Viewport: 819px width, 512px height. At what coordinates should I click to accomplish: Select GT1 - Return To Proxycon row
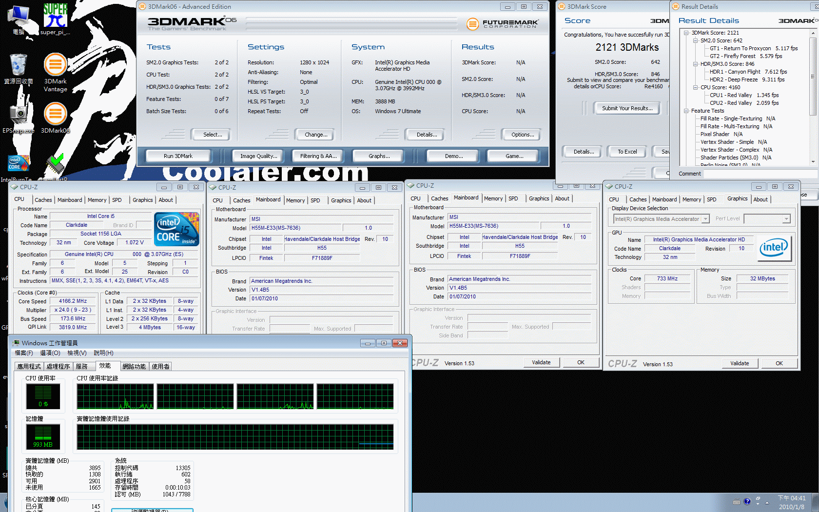point(754,48)
